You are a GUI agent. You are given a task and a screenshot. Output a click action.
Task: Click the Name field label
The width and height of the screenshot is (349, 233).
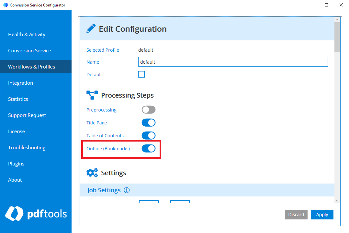[93, 62]
